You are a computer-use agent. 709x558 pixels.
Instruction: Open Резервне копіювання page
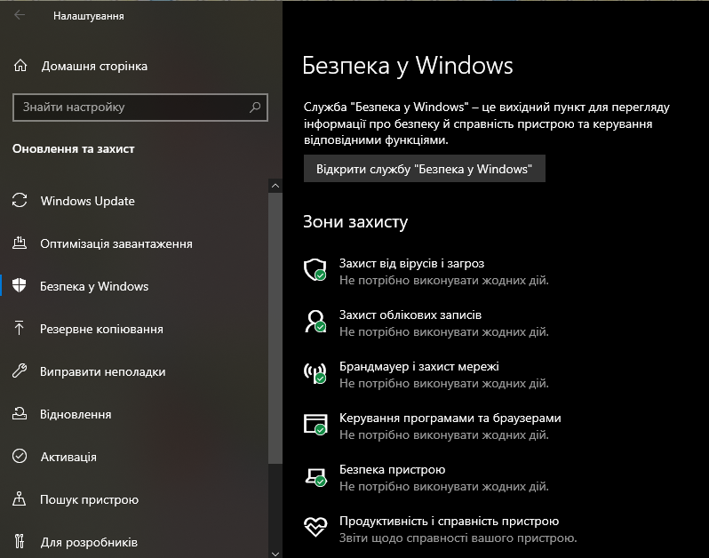(x=101, y=329)
